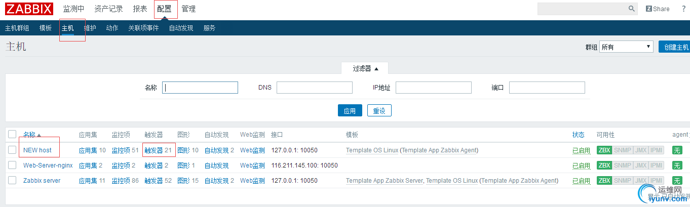The height and width of the screenshot is (207, 690).
Task: Toggle 已启用 status for Web-Server-nginx
Action: coord(581,165)
